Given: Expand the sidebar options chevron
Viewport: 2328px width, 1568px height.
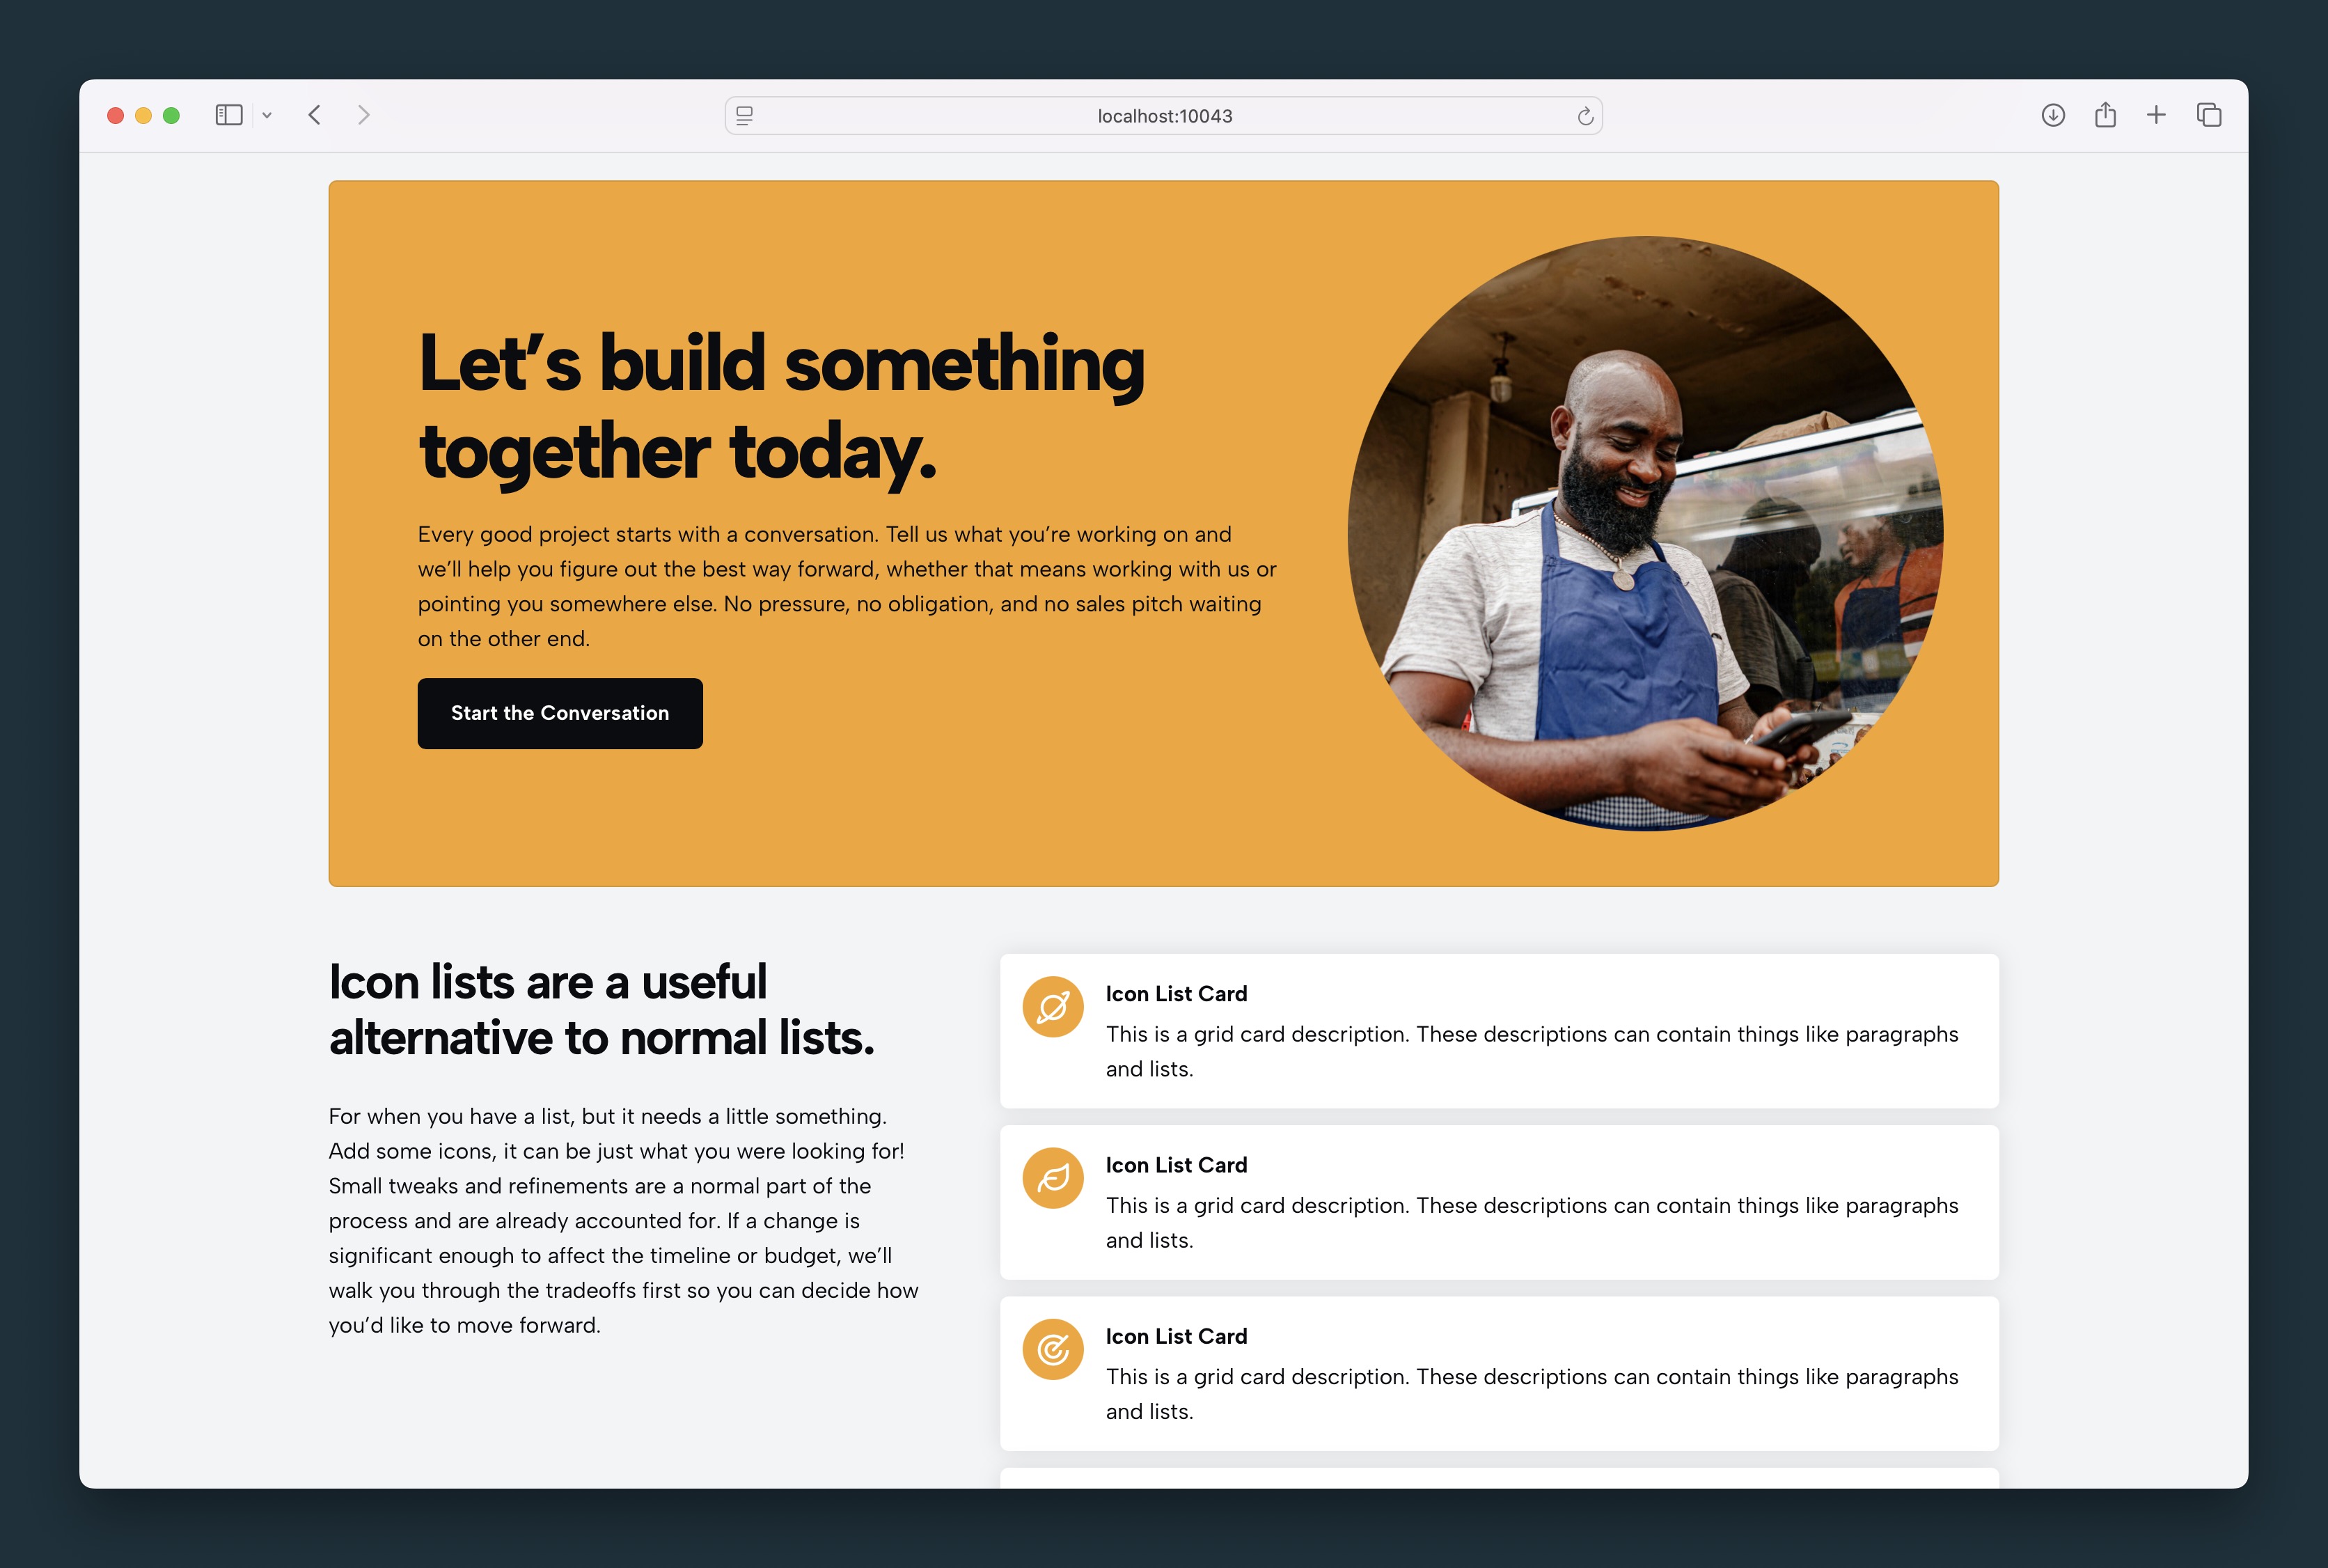Looking at the screenshot, I should 267,116.
